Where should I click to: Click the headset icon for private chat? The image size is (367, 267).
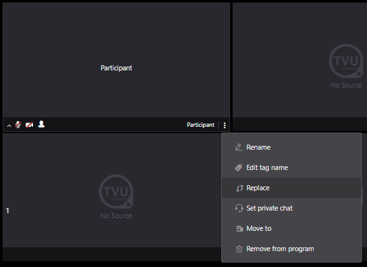pyautogui.click(x=239, y=208)
